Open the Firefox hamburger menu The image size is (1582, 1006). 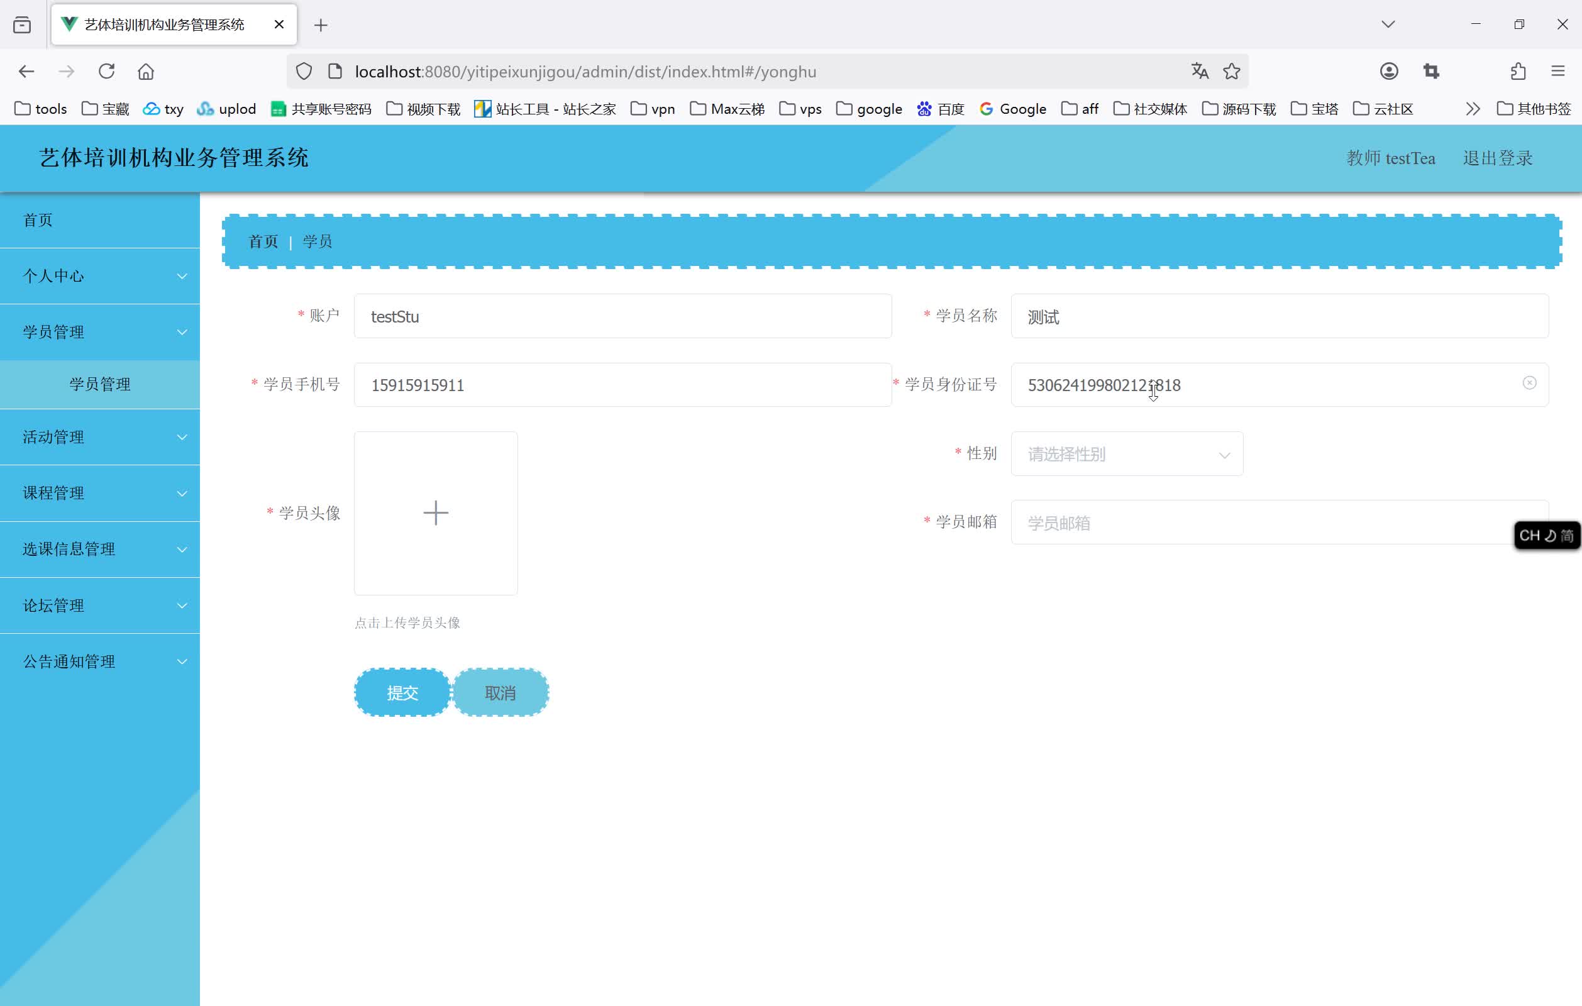point(1557,71)
